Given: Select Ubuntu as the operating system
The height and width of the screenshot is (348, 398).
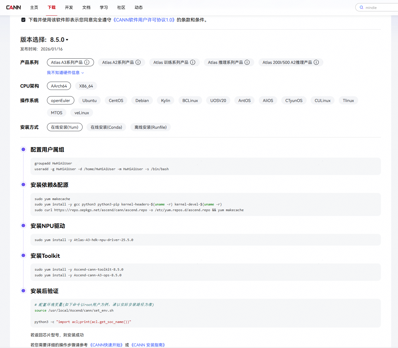Looking at the screenshot, I should pos(89,100).
